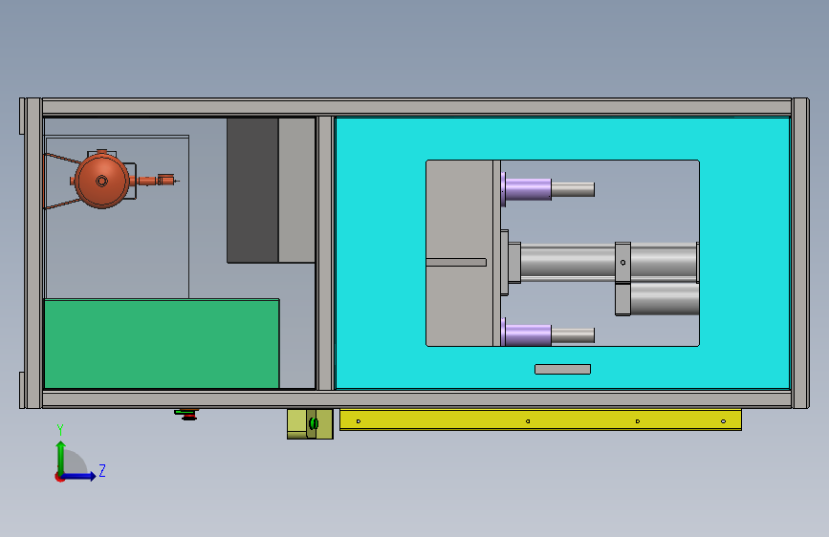Select the upper purple cylinder

coord(526,188)
